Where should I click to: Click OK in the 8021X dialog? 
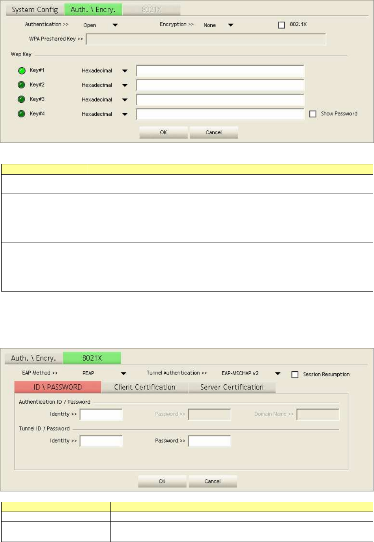point(162,481)
